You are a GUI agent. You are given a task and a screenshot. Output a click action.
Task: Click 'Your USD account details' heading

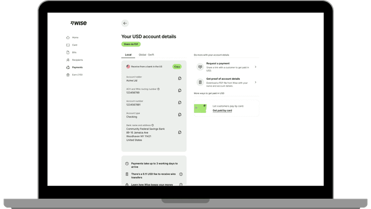(148, 37)
